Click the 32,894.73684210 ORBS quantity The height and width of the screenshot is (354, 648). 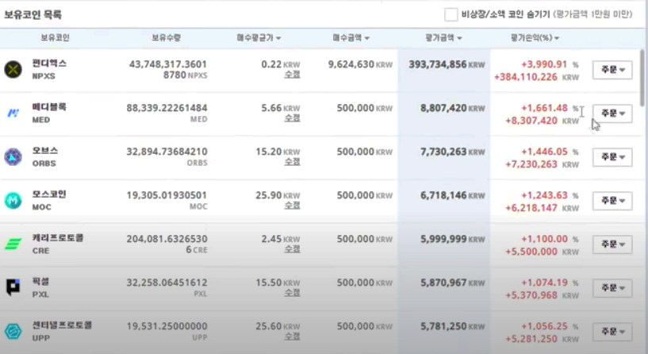(x=167, y=156)
